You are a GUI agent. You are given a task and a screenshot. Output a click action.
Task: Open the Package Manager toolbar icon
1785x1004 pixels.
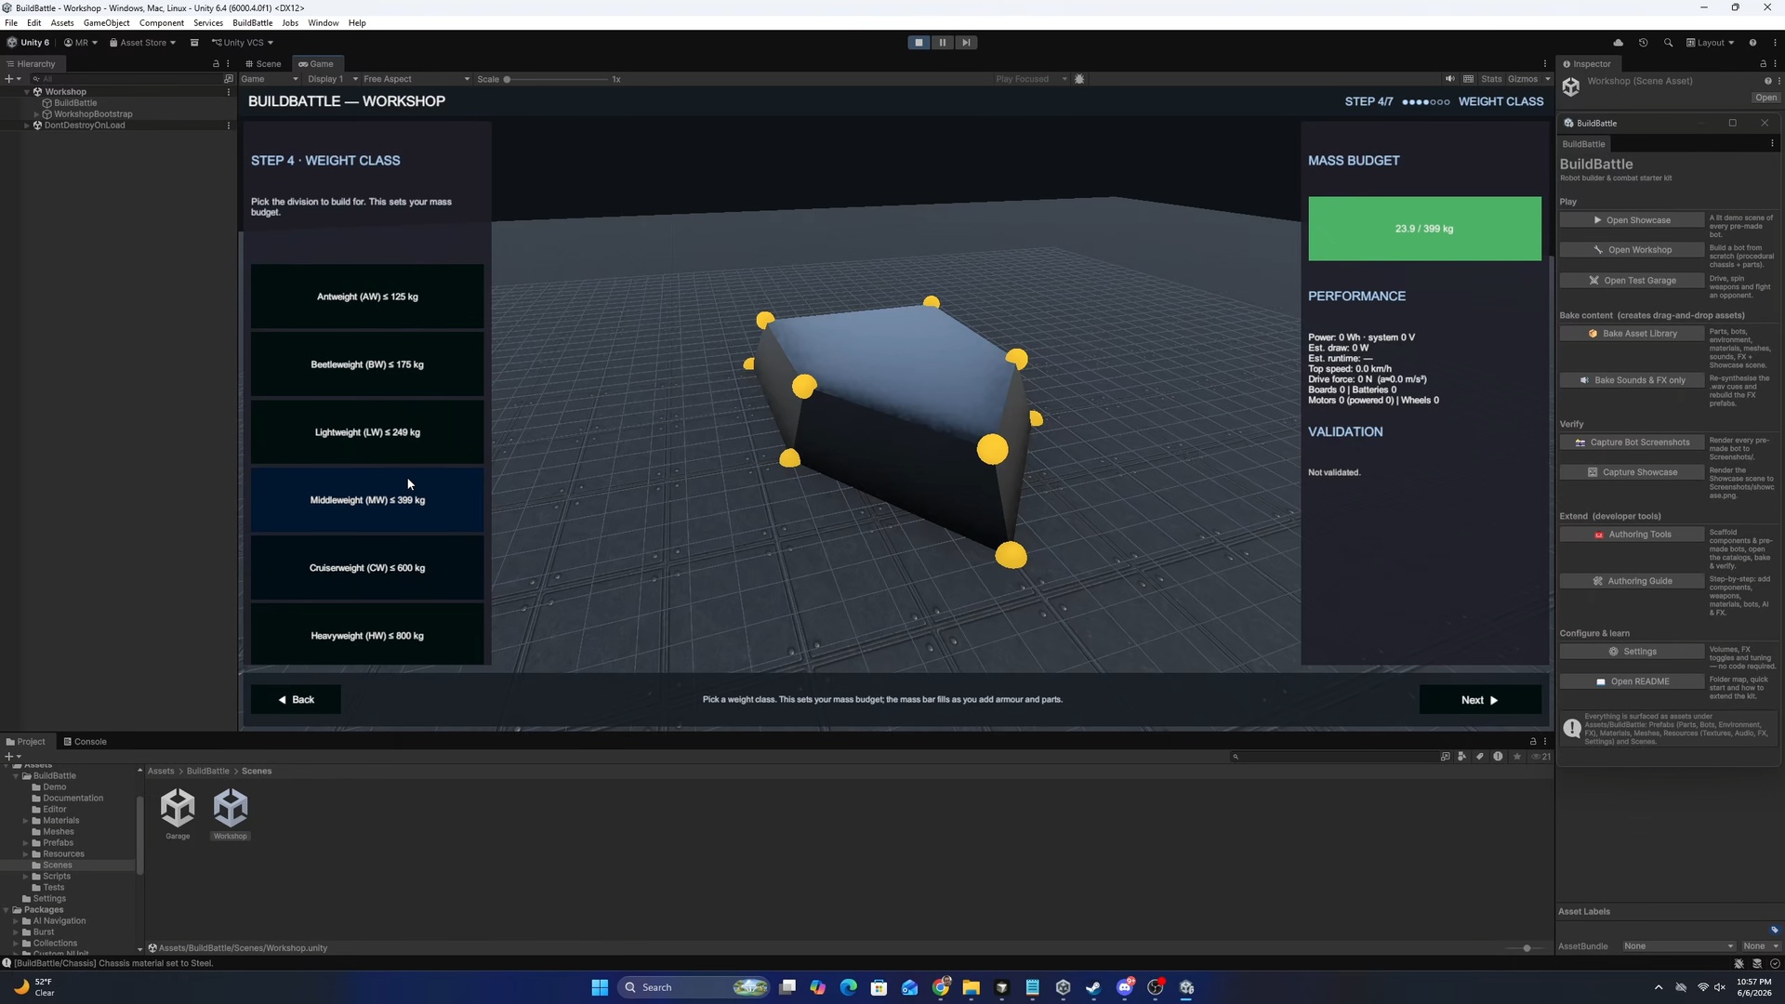tap(194, 43)
